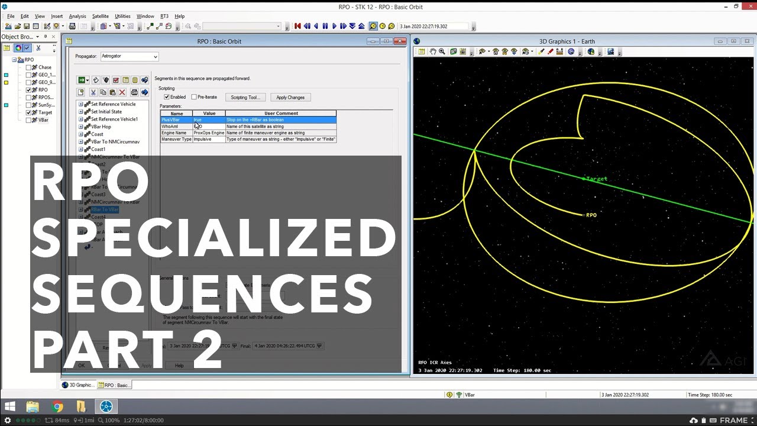
Task: Click Cut segment scissors icon in Astrogator toolbar
Action: [93, 92]
